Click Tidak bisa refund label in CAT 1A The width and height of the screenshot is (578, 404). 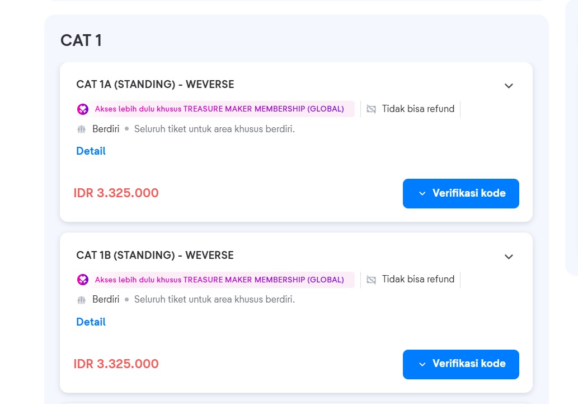pyautogui.click(x=418, y=109)
